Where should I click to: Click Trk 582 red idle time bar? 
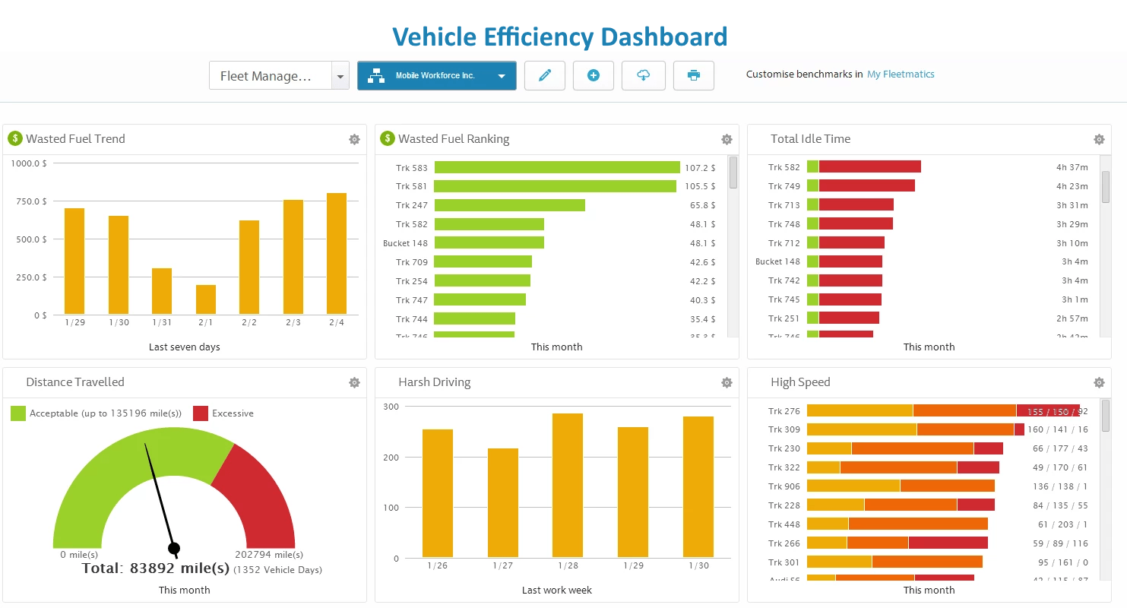(x=870, y=166)
